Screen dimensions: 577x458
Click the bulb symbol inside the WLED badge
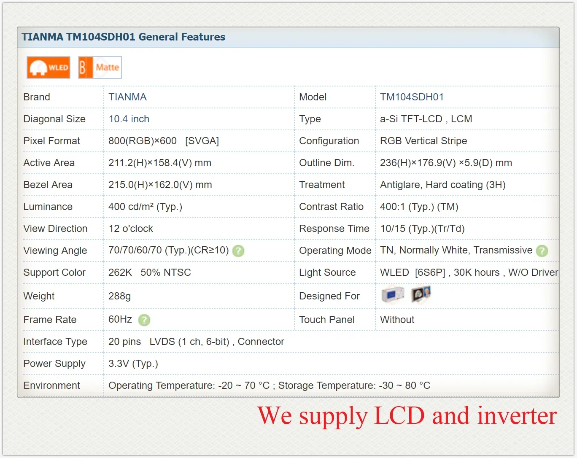(x=38, y=67)
